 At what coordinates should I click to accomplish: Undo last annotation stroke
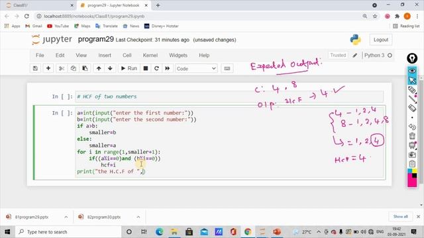412,126
